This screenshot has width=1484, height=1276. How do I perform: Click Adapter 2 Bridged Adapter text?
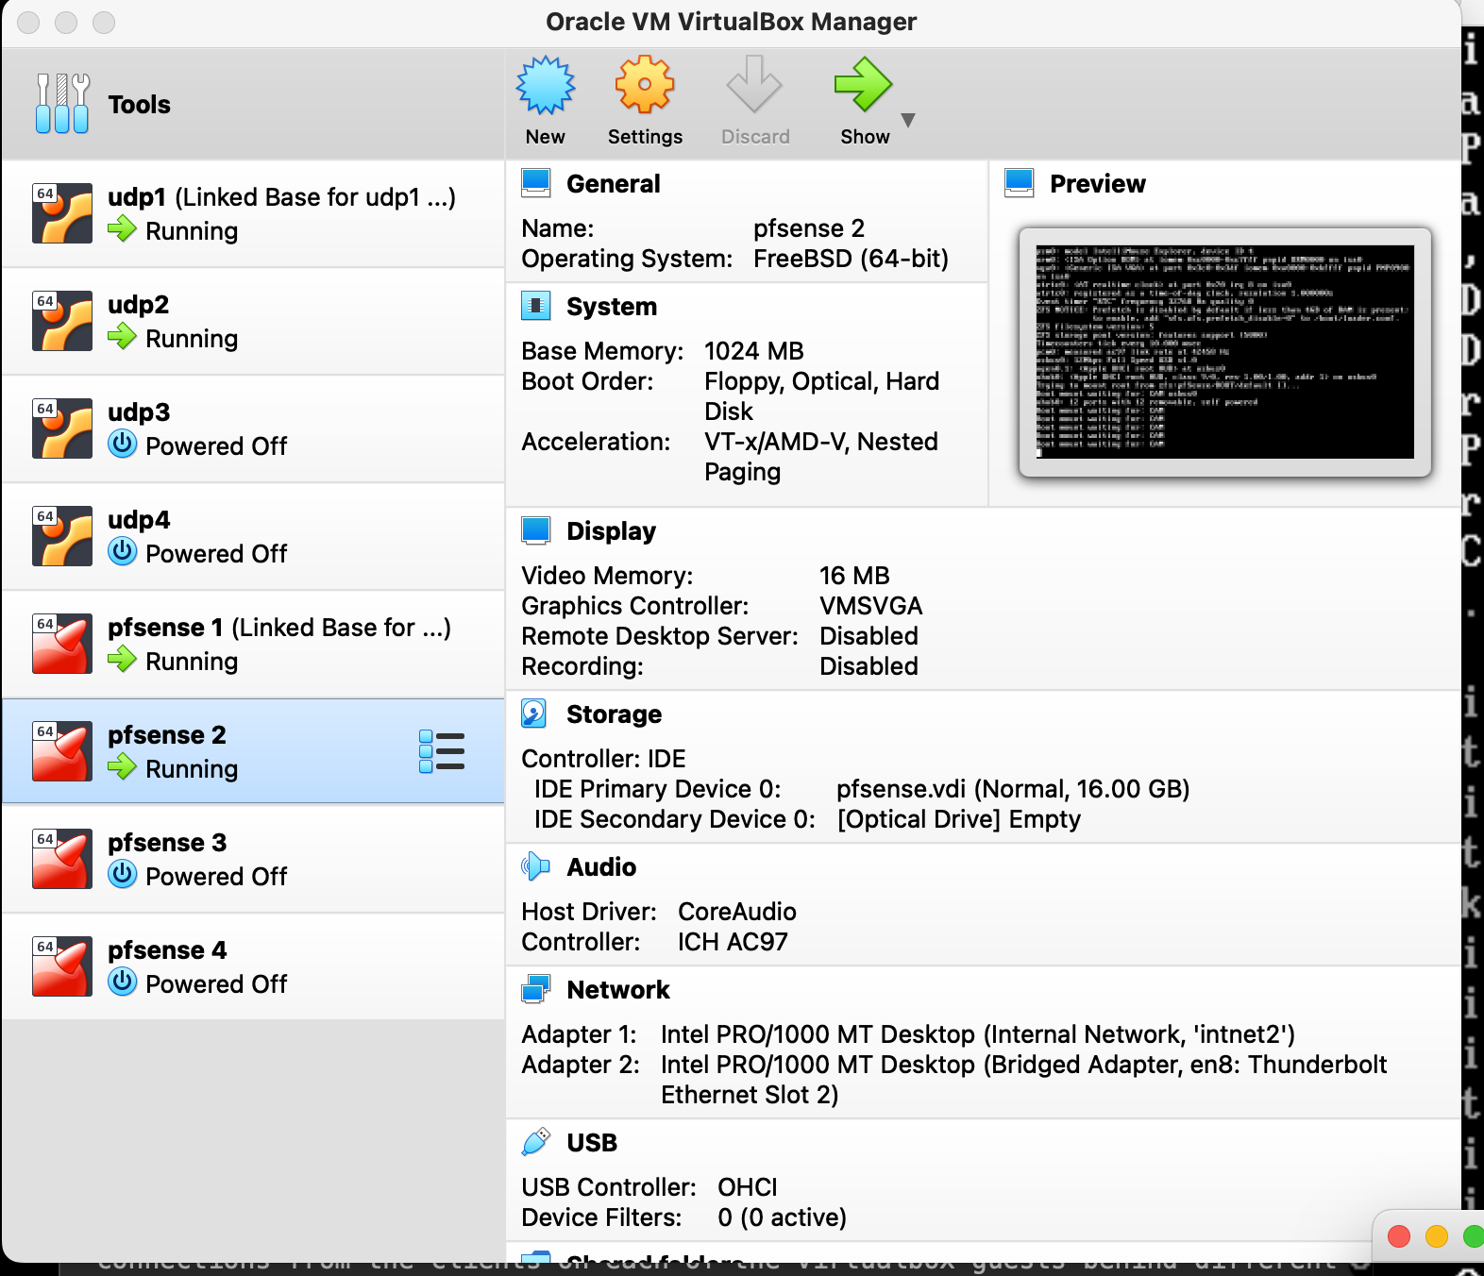[1024, 1080]
